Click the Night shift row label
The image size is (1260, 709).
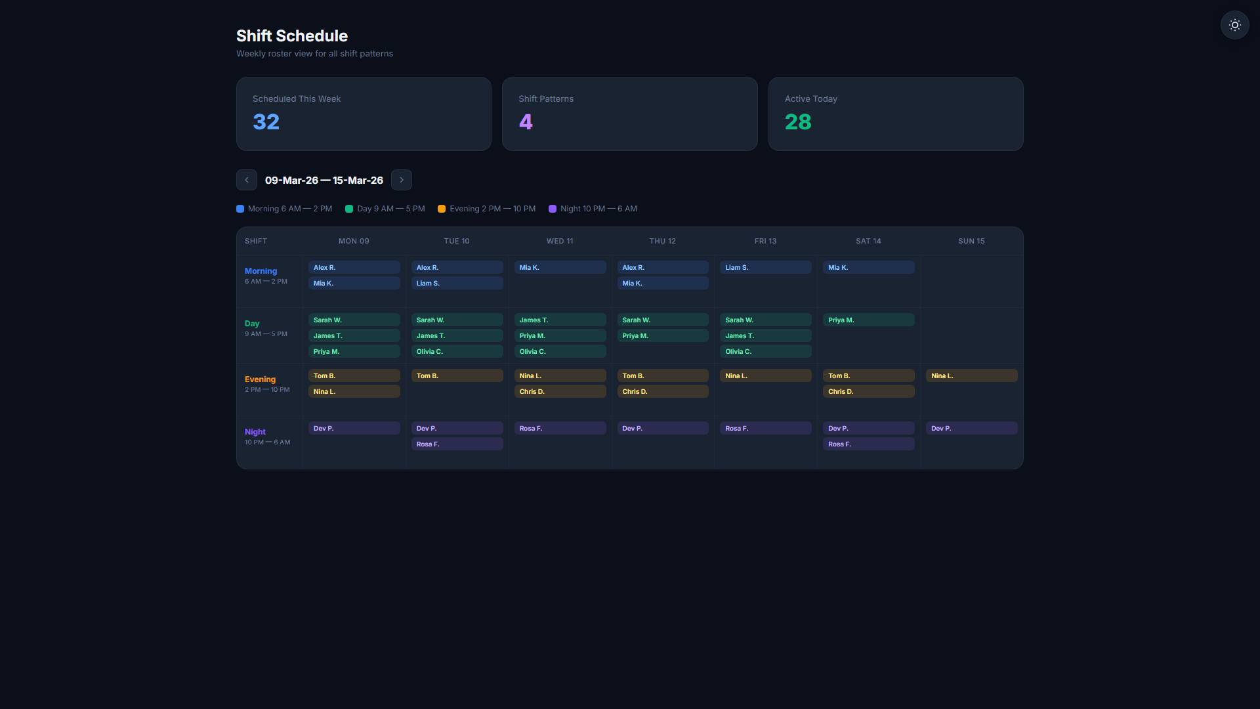click(255, 432)
